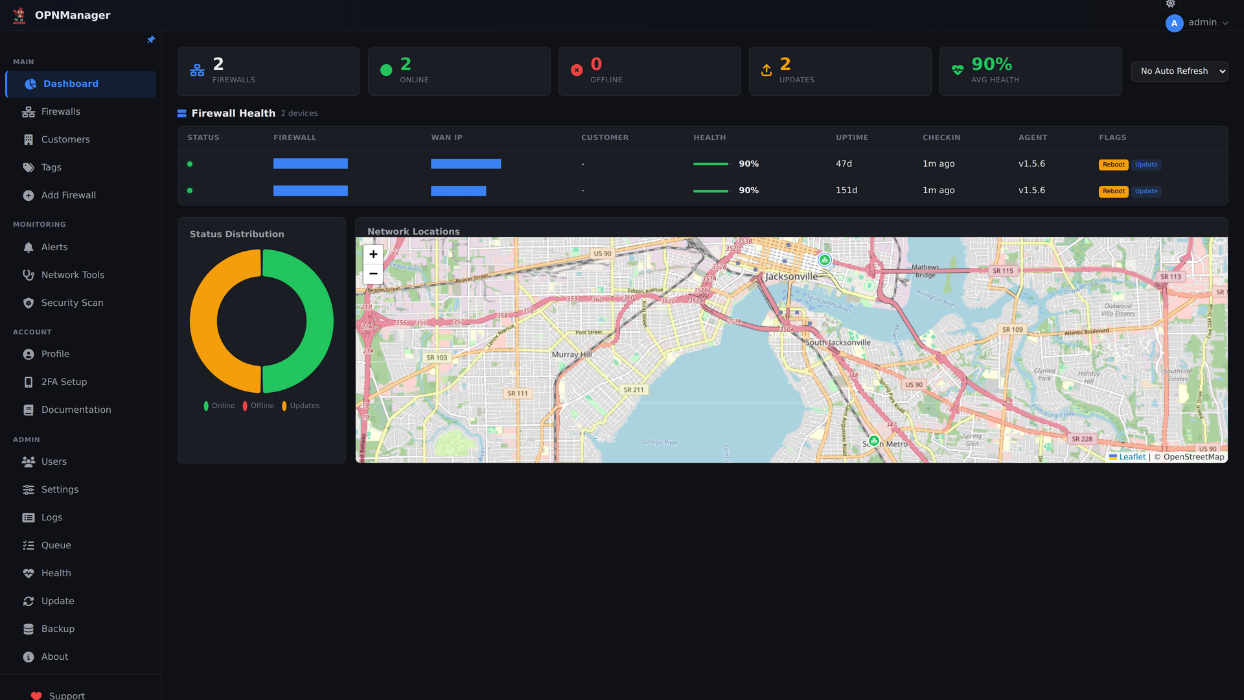
Task: Click the About info icon
Action: pos(29,657)
